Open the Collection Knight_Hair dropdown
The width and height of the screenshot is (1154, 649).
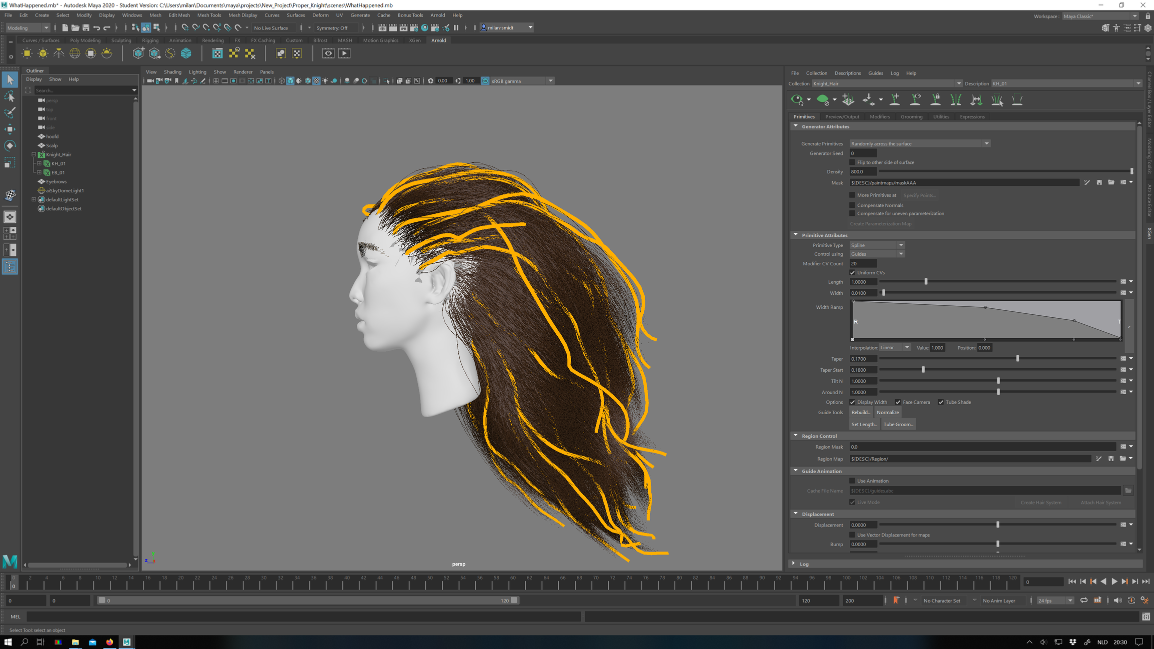pyautogui.click(x=887, y=83)
